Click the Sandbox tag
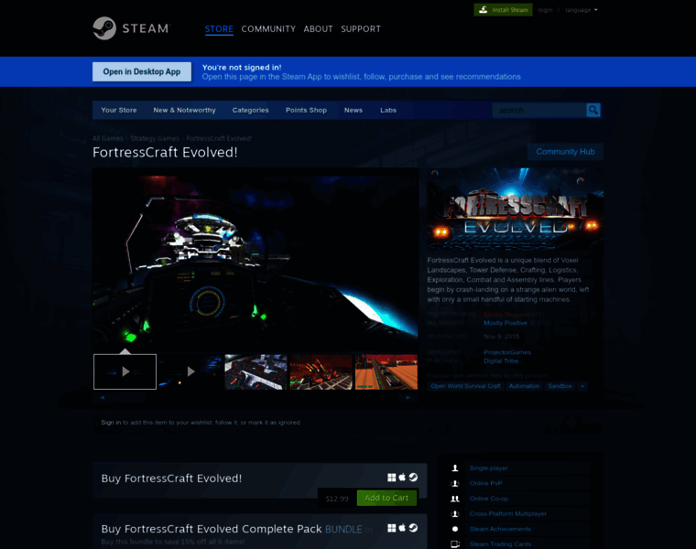The height and width of the screenshot is (549, 696). 560,386
